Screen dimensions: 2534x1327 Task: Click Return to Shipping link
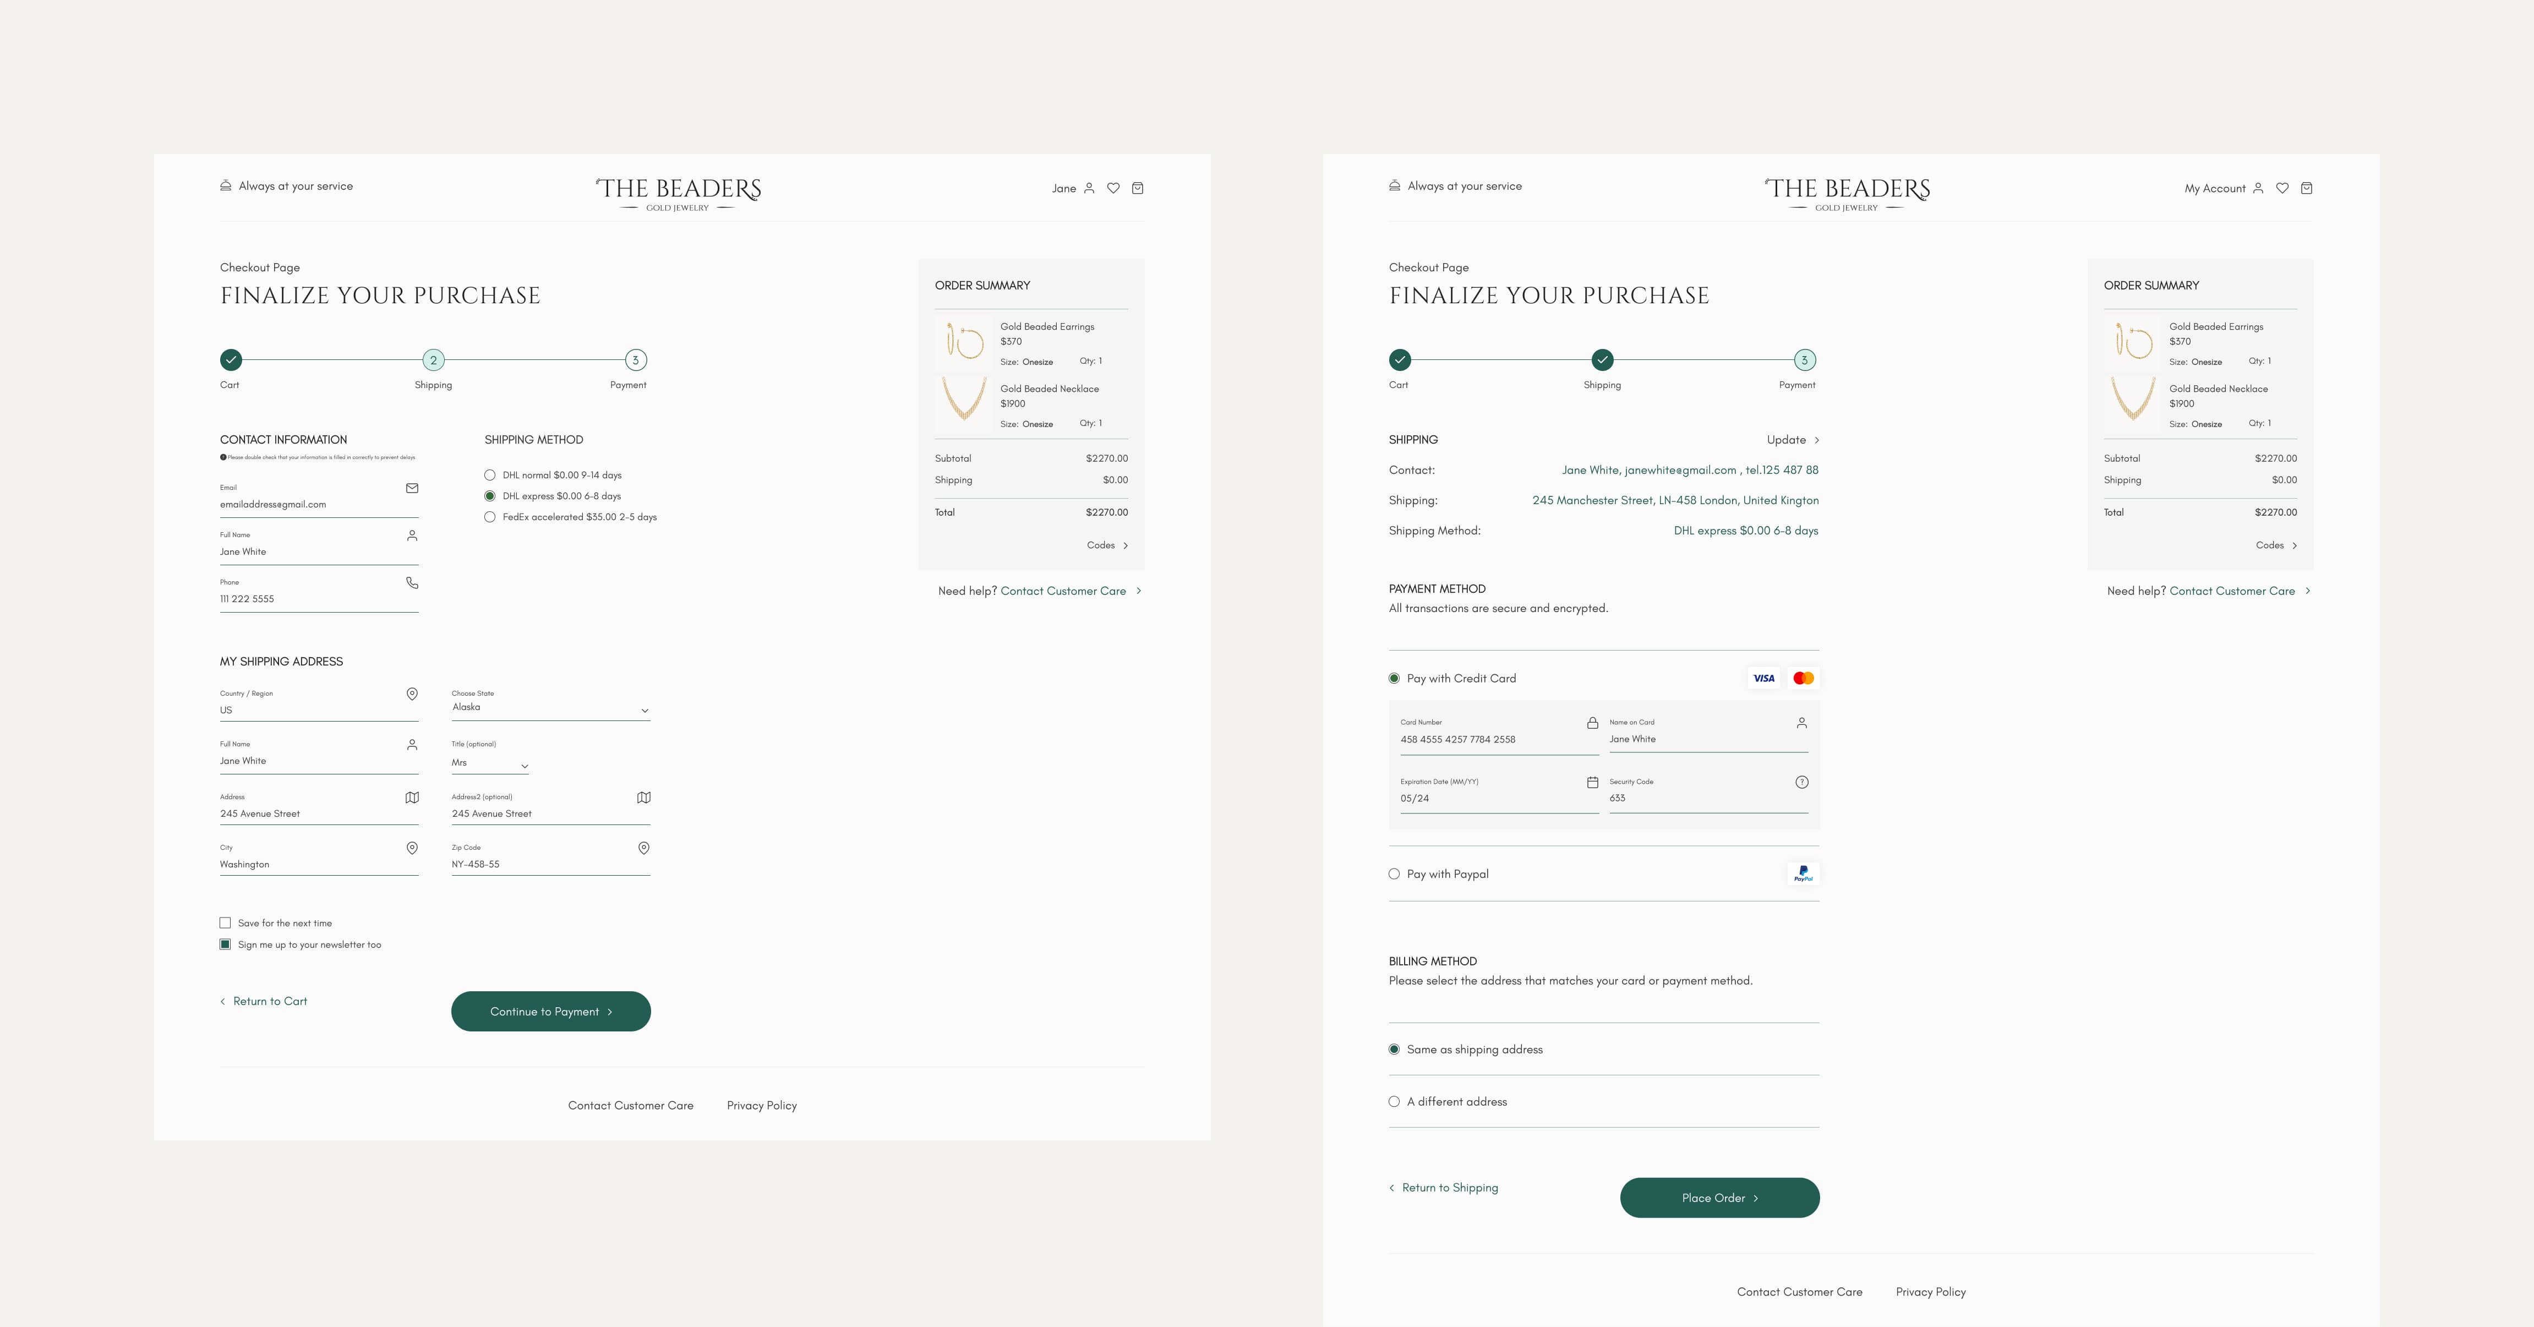click(x=1443, y=1187)
